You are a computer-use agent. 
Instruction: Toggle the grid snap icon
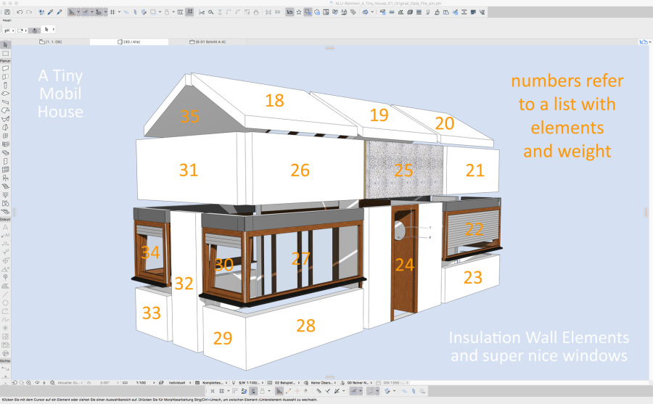(113, 12)
